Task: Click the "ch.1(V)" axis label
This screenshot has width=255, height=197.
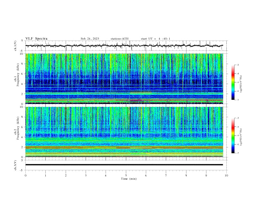Action: [x=15, y=46]
